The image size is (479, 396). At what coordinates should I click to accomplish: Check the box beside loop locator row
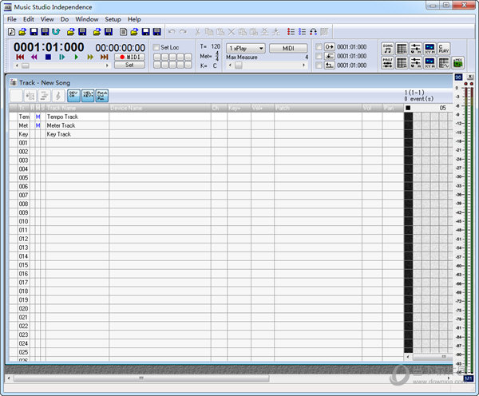pyautogui.click(x=319, y=65)
